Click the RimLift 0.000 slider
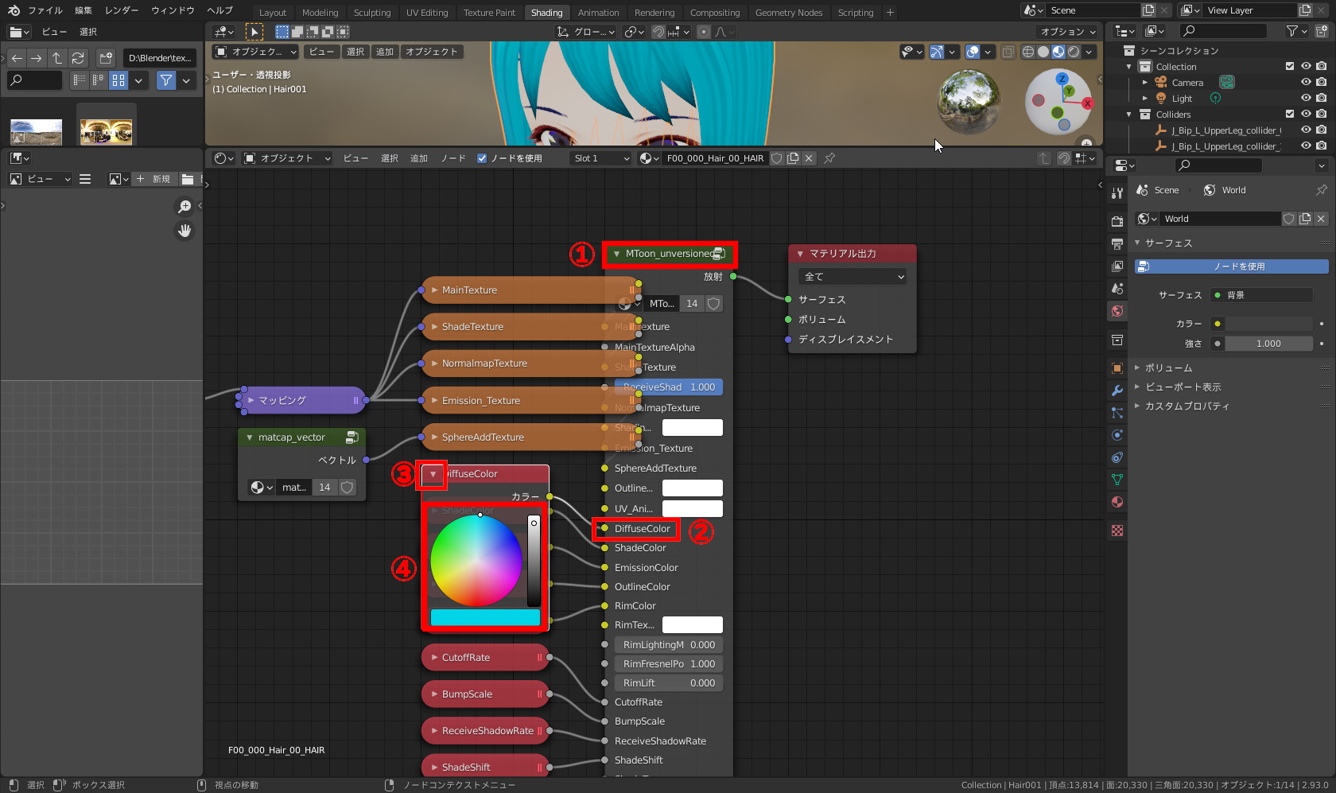Image resolution: width=1336 pixels, height=793 pixels. coord(669,683)
